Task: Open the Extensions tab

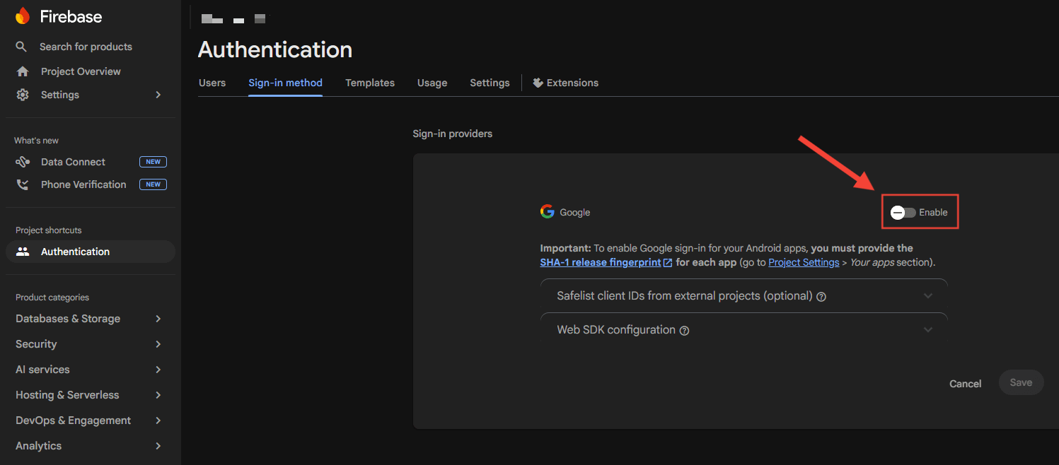Action: (565, 83)
